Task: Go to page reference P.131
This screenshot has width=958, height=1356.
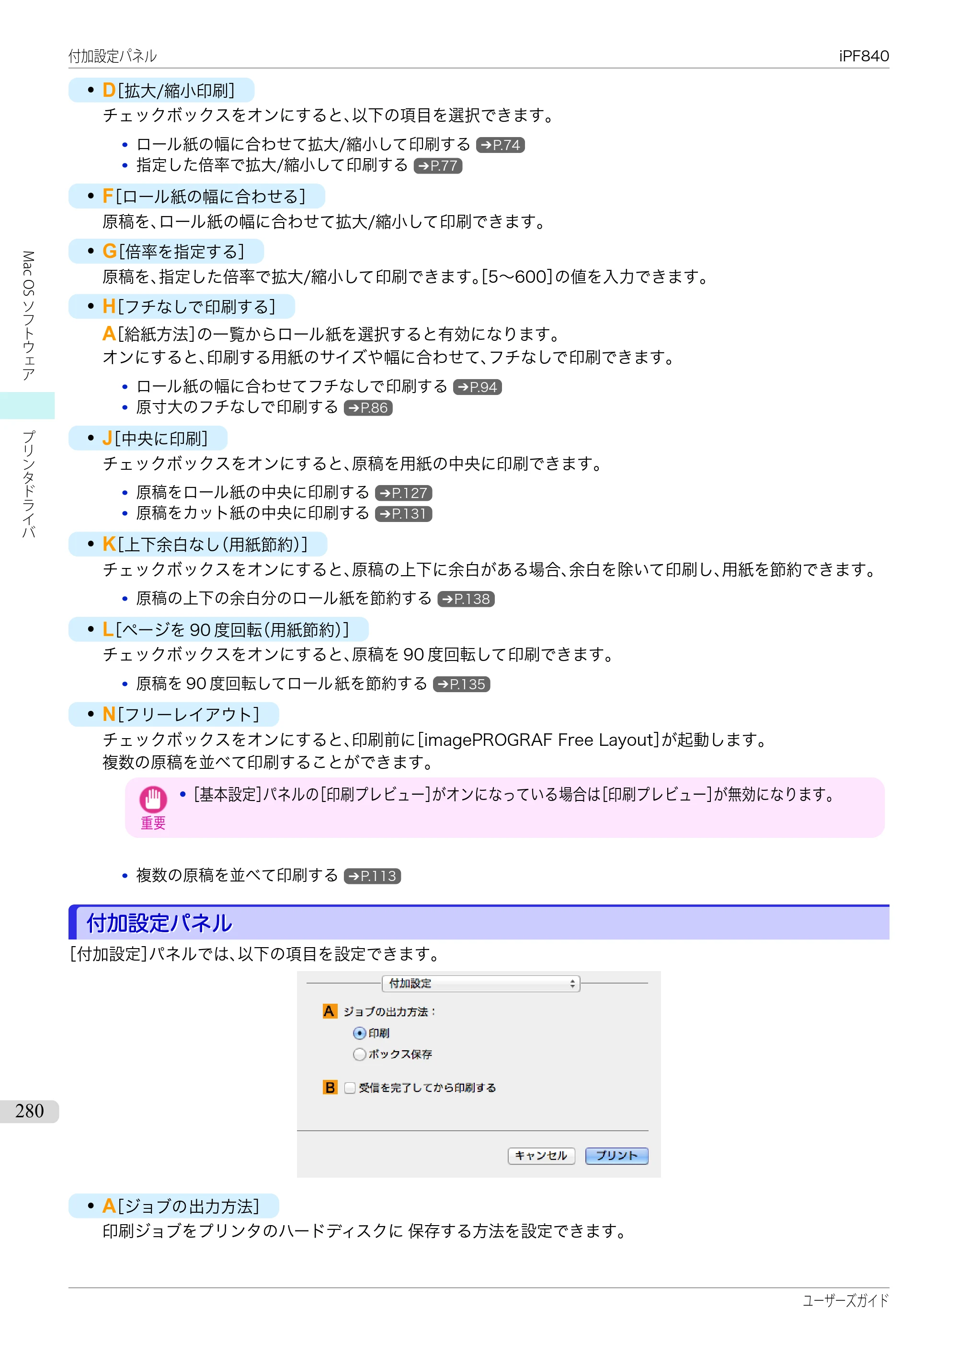Action: tap(403, 514)
